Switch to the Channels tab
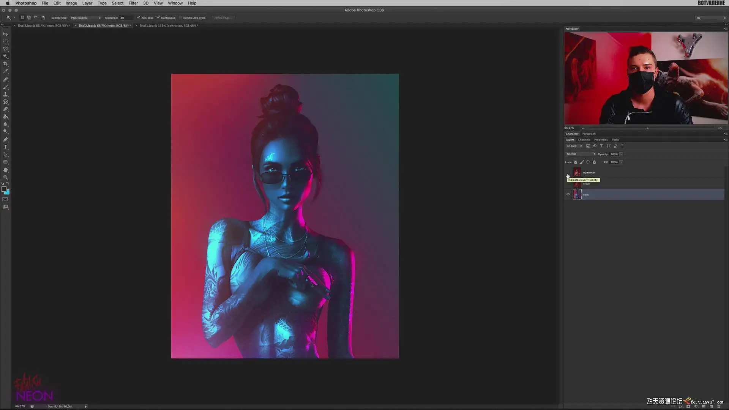The width and height of the screenshot is (729, 410). 584,140
